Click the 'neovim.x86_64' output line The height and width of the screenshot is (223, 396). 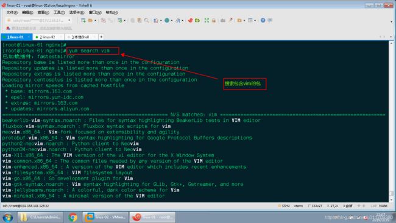[x=91, y=132]
